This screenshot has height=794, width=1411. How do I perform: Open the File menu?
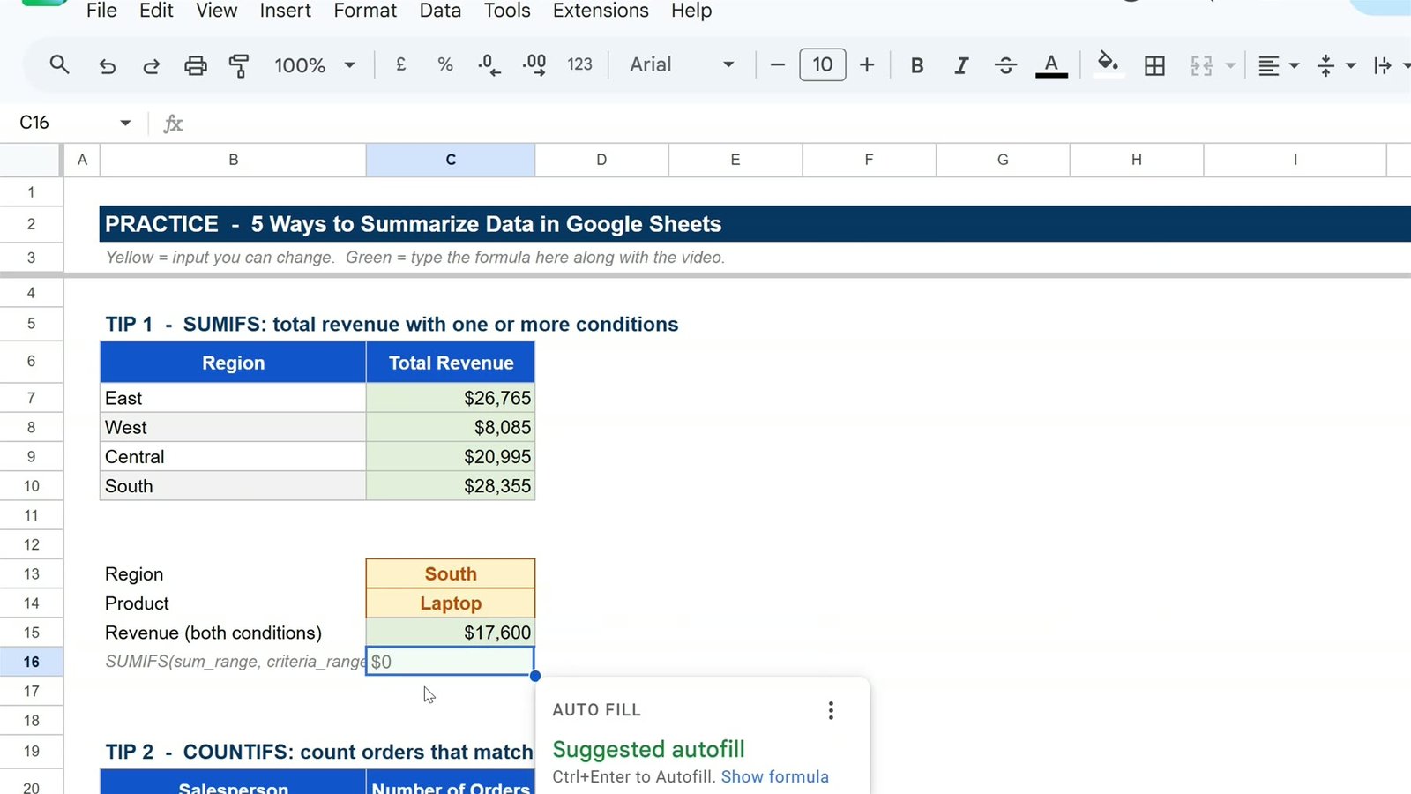click(x=101, y=11)
